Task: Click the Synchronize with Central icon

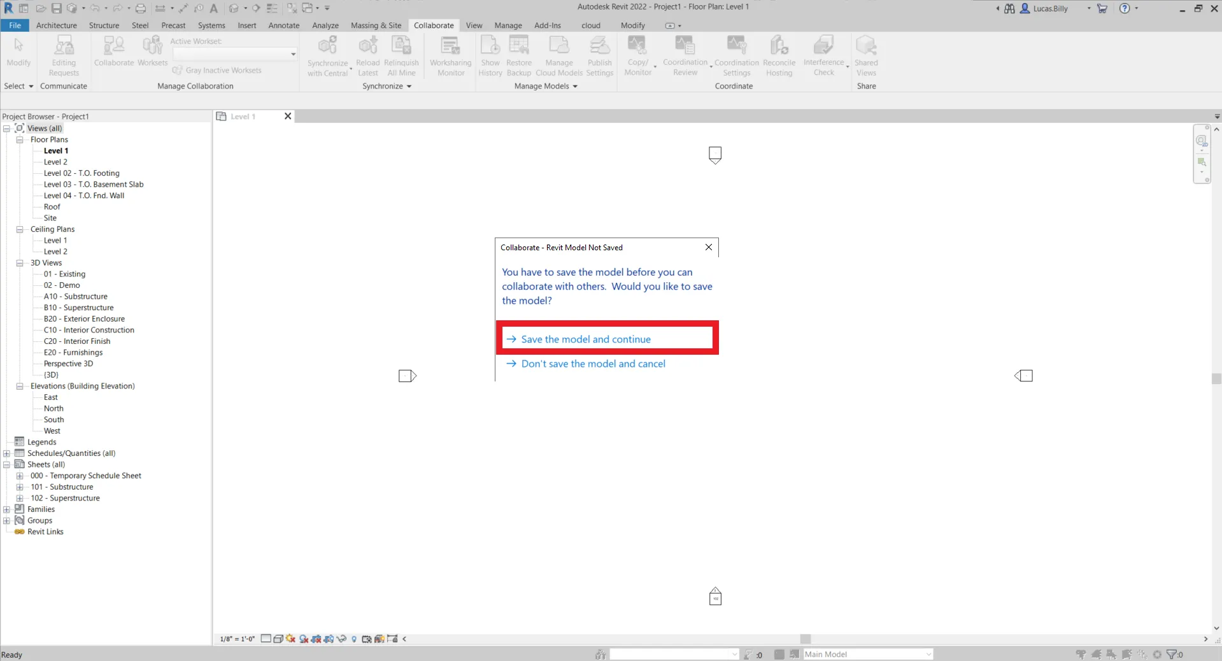Action: pos(327,46)
